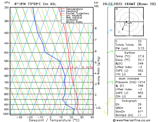Click the red Temperature legend line swatch

click(x=63, y=9)
